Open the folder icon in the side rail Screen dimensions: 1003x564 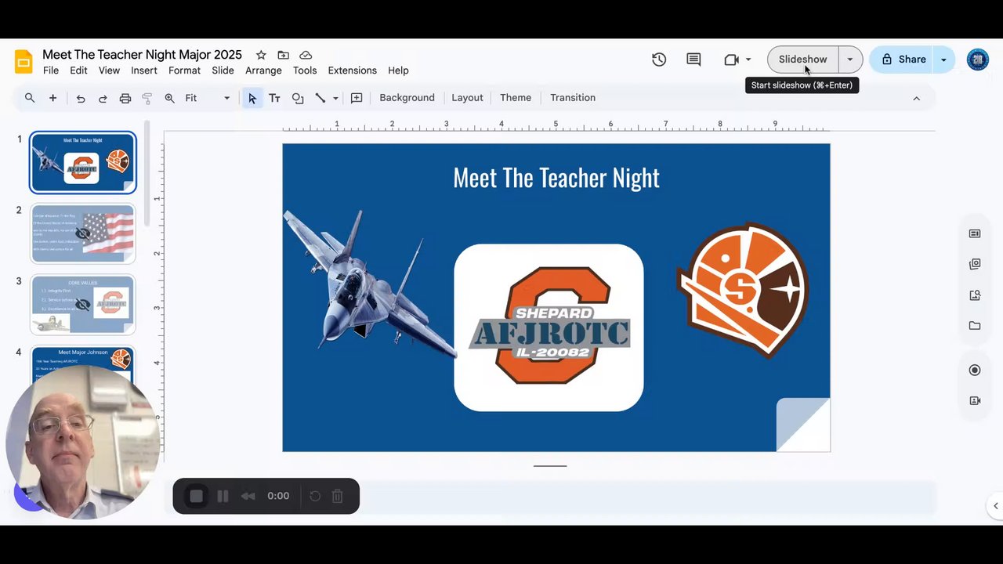[x=975, y=326]
